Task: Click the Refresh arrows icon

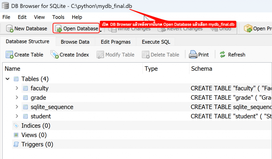Action: (x=222, y=55)
